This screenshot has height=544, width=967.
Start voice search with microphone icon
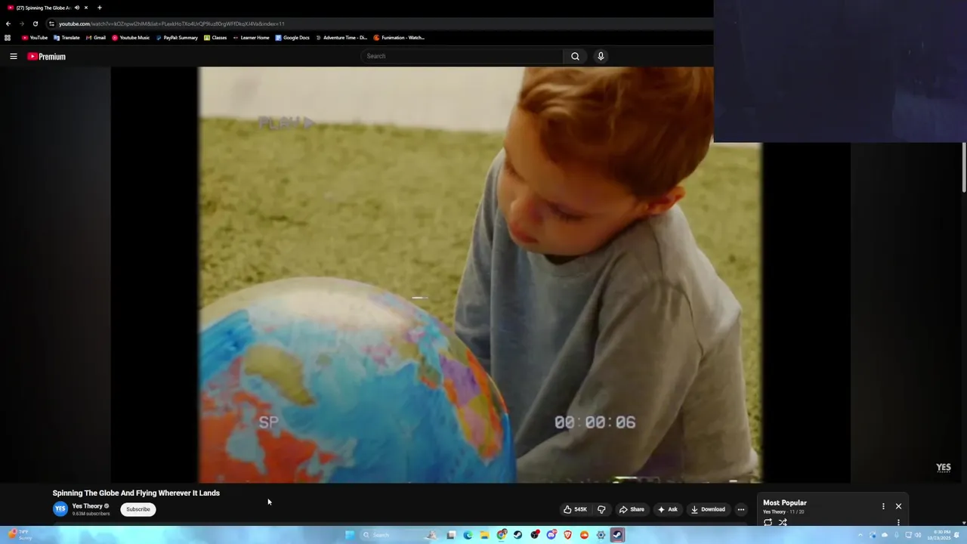click(601, 56)
